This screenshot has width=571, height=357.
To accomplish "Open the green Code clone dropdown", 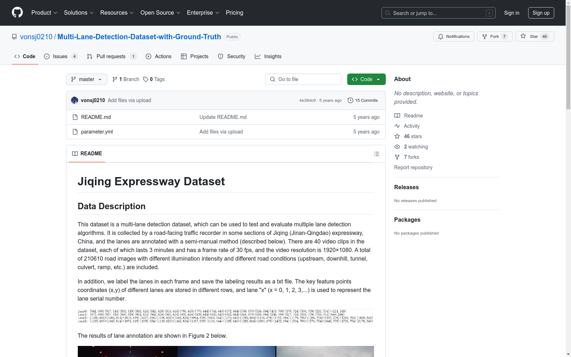I will 366,79.
